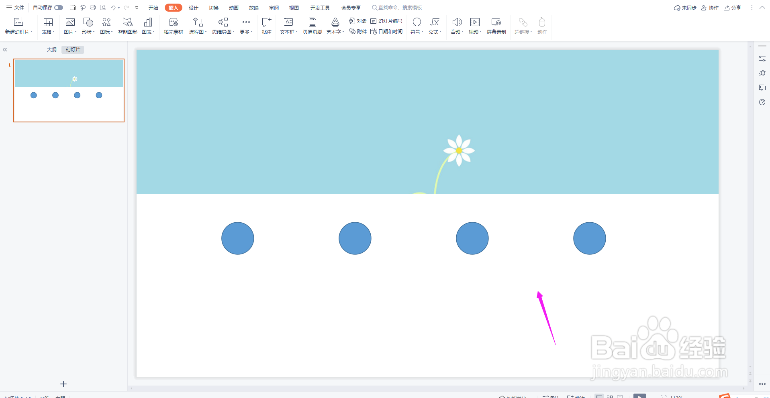
Task: Insert an 对象 object
Action: (358, 21)
